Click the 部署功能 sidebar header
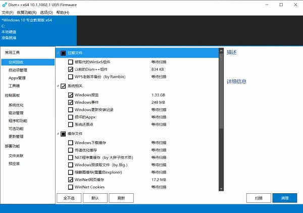 [x=12, y=146]
